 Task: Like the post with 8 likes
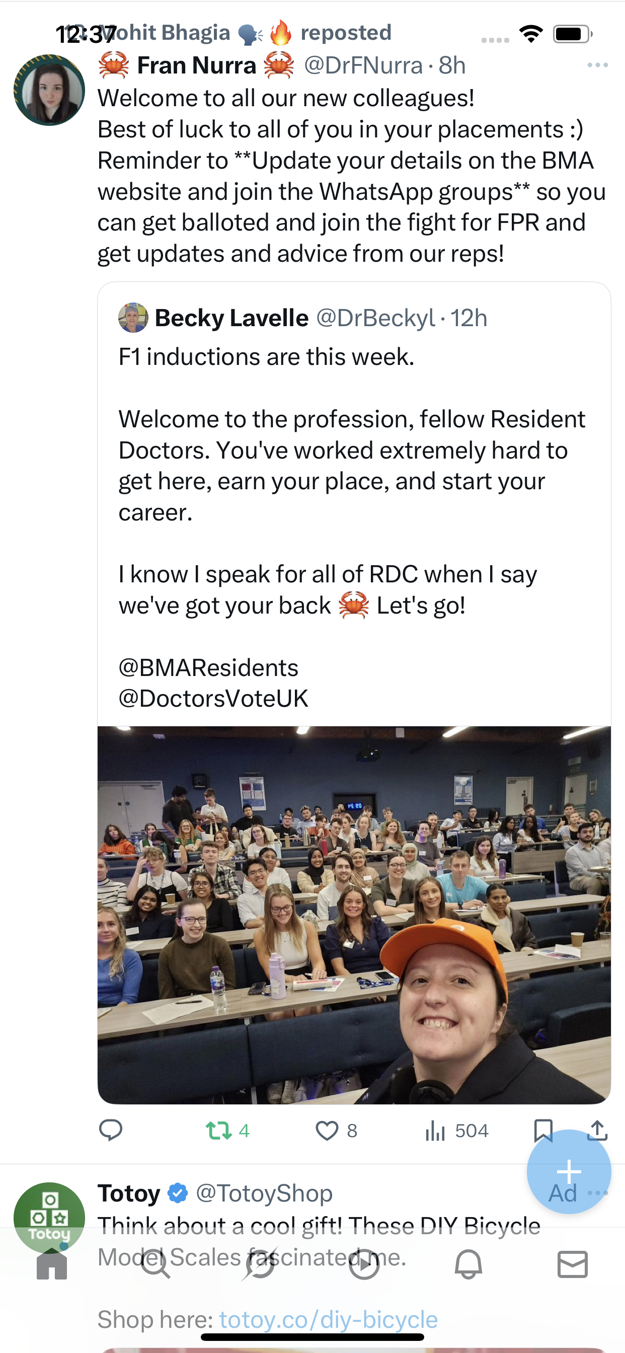[x=336, y=1131]
